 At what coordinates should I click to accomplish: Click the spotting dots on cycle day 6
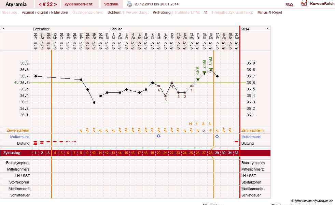coord(68,142)
